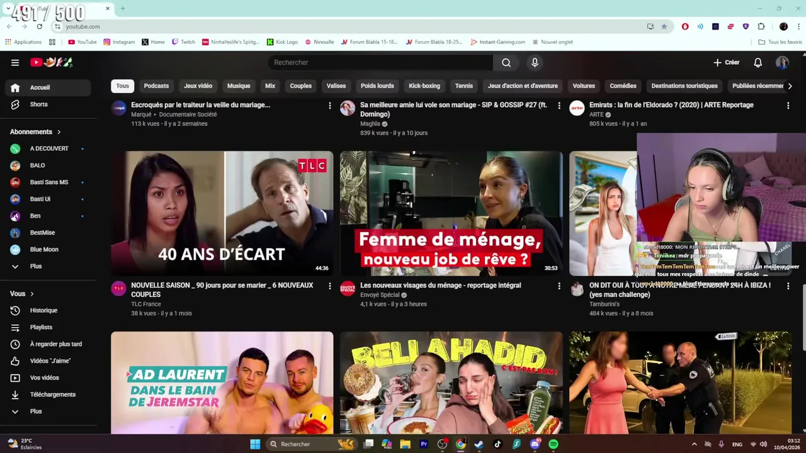Open options for Emirats ARTE Reportage video

788,106
